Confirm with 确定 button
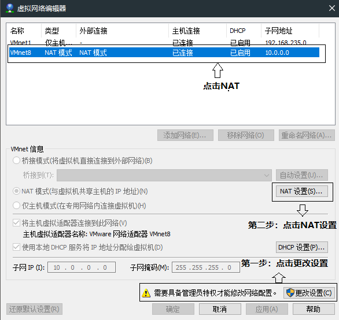339x320 pixels. (x=173, y=309)
